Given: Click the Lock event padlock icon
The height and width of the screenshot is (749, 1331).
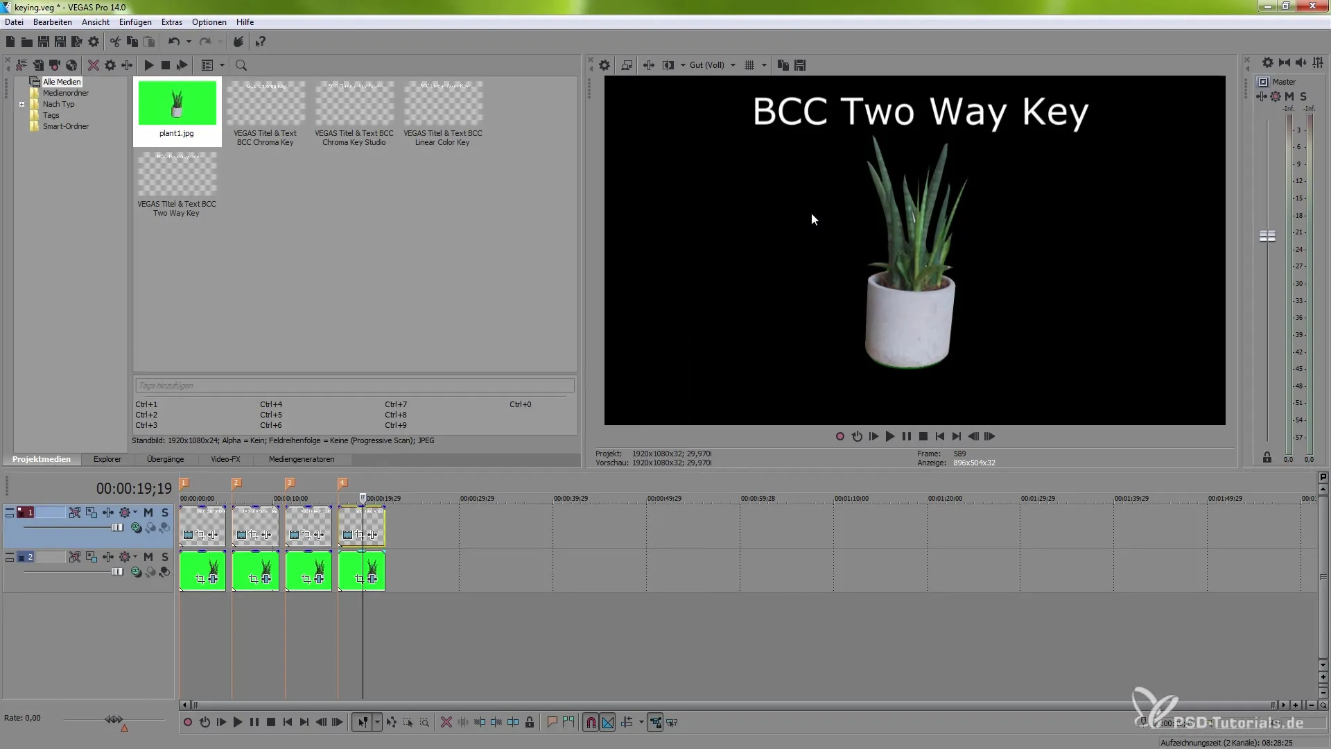Looking at the screenshot, I should click(530, 723).
